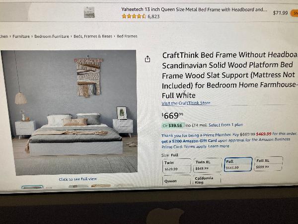
Task: Click the share icon beside product image
Action: click(x=148, y=59)
